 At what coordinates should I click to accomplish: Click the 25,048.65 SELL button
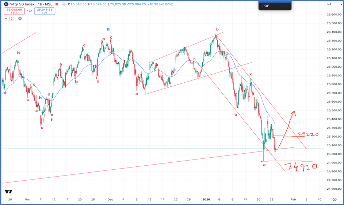[14, 11]
